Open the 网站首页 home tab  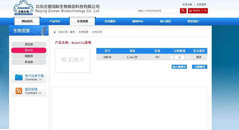(27, 21)
